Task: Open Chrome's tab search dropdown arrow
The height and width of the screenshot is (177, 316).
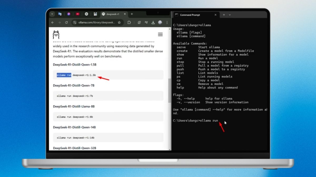Action: point(52,14)
